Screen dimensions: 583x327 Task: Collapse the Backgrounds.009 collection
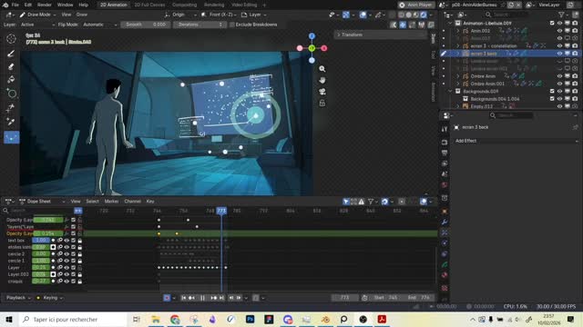[x=450, y=91]
